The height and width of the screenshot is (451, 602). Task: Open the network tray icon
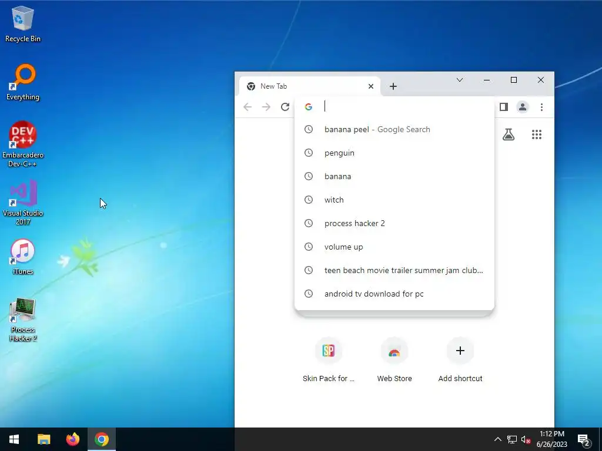tap(512, 439)
